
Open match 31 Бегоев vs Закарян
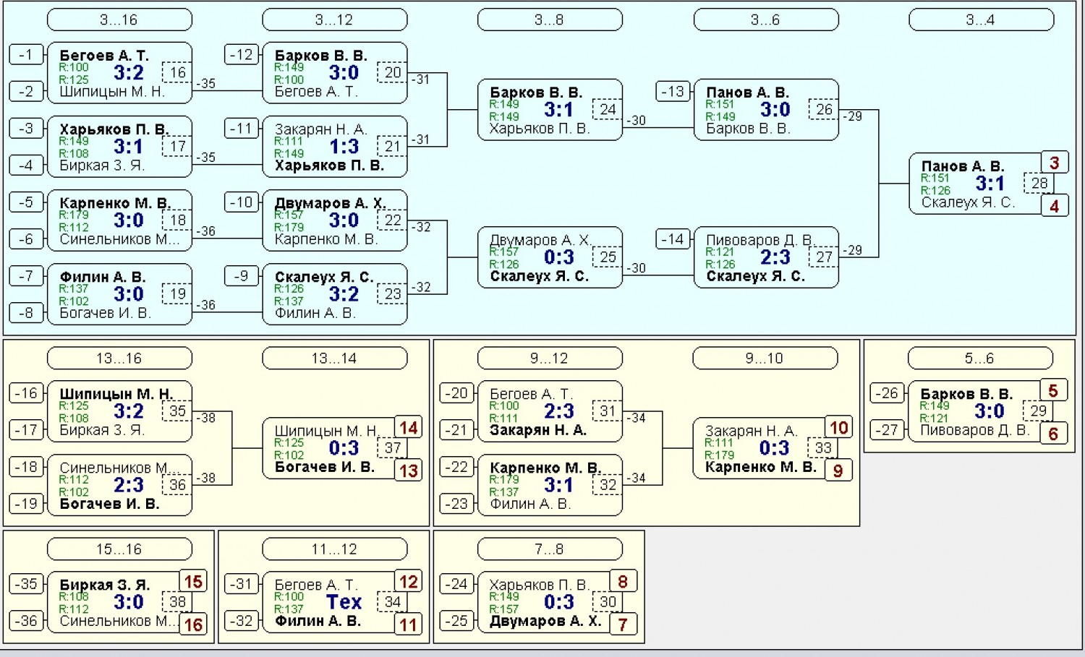pos(550,411)
